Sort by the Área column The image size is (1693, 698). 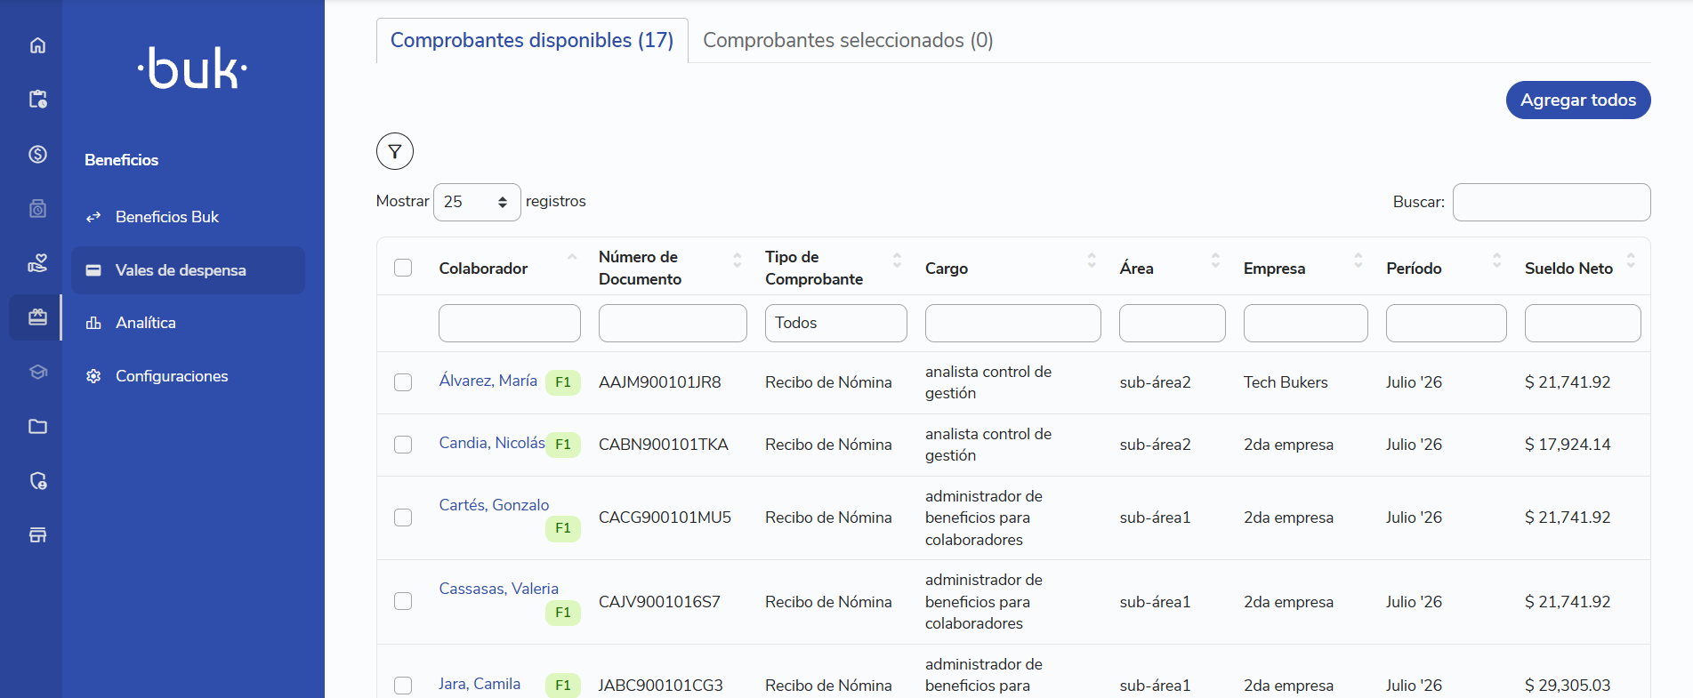1171,268
